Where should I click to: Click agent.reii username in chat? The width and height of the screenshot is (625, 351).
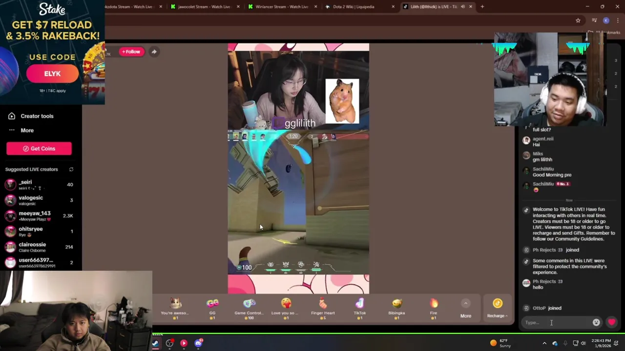(x=543, y=139)
